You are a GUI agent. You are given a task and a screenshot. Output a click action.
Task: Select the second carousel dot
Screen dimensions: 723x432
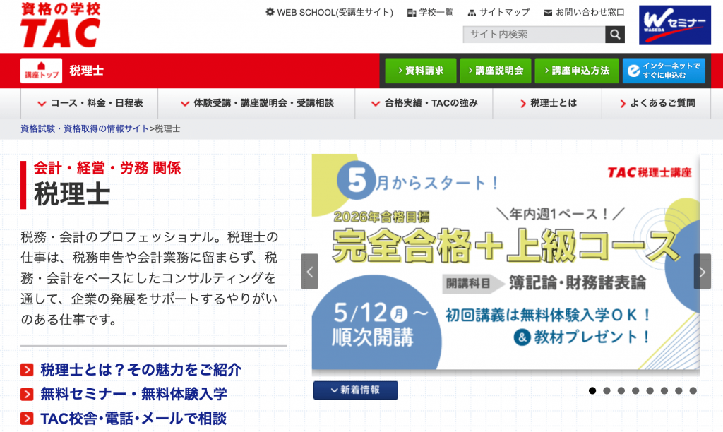[607, 390]
